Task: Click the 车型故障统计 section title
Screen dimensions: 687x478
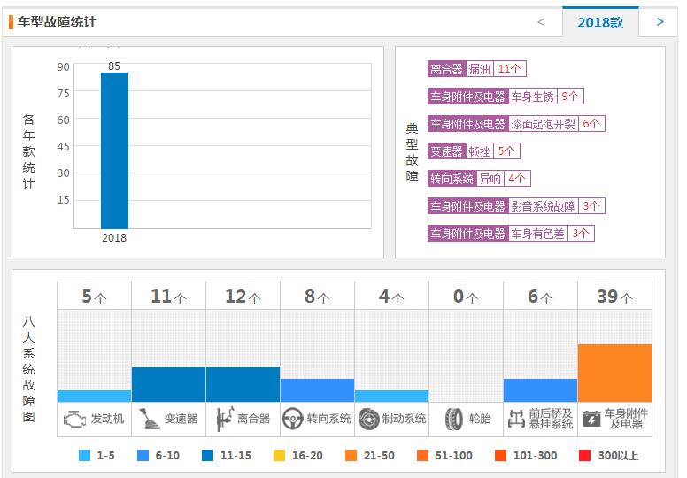Action: [57, 22]
